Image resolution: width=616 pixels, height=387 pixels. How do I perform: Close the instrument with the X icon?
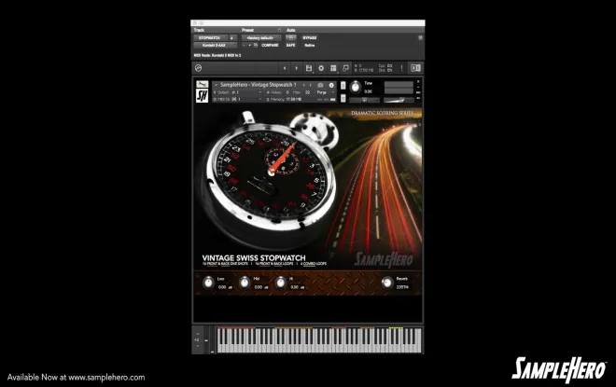coord(418,82)
